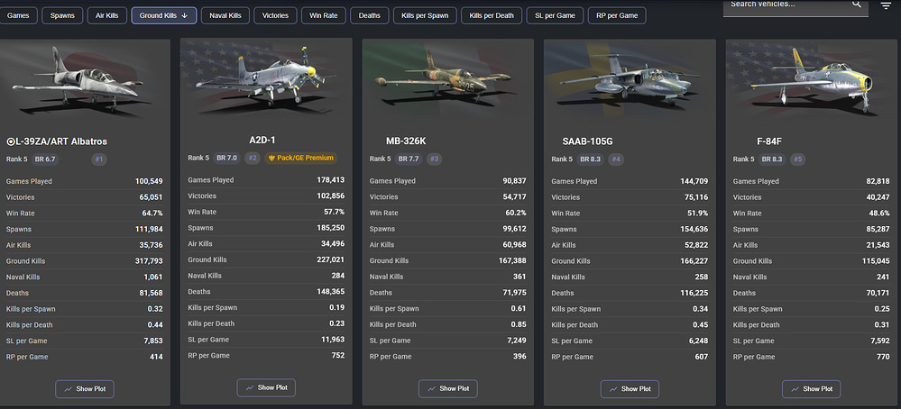901x409 pixels.
Task: Click RP per Game value 770
Action: [884, 357]
